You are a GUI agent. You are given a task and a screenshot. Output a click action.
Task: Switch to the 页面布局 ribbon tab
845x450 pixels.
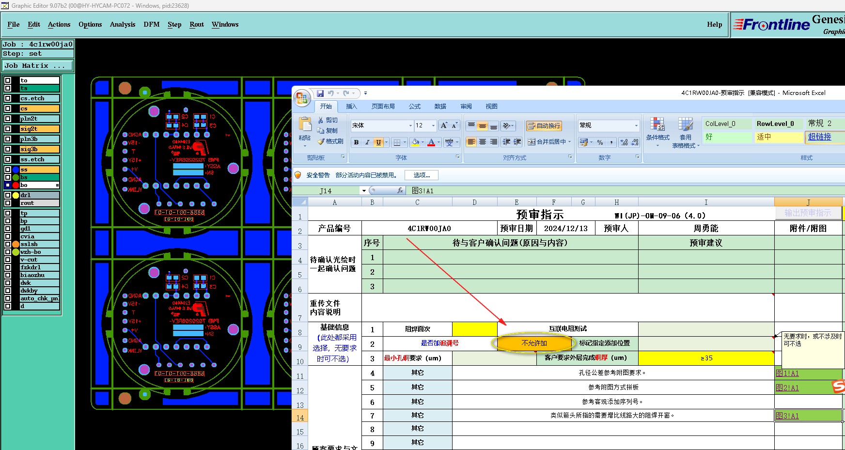coord(383,107)
